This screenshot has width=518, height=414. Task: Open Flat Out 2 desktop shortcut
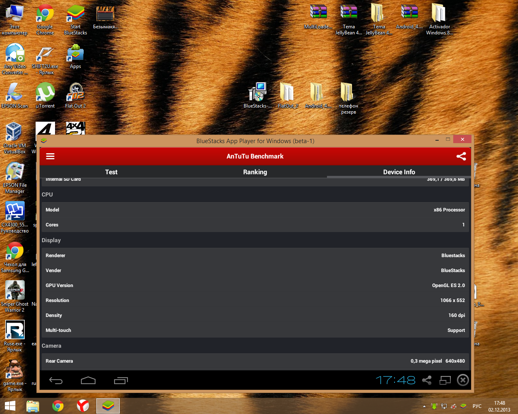click(x=76, y=95)
